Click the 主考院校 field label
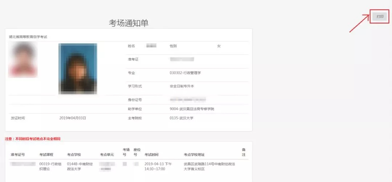Viewport: 392px width, 182px height. click(135, 118)
